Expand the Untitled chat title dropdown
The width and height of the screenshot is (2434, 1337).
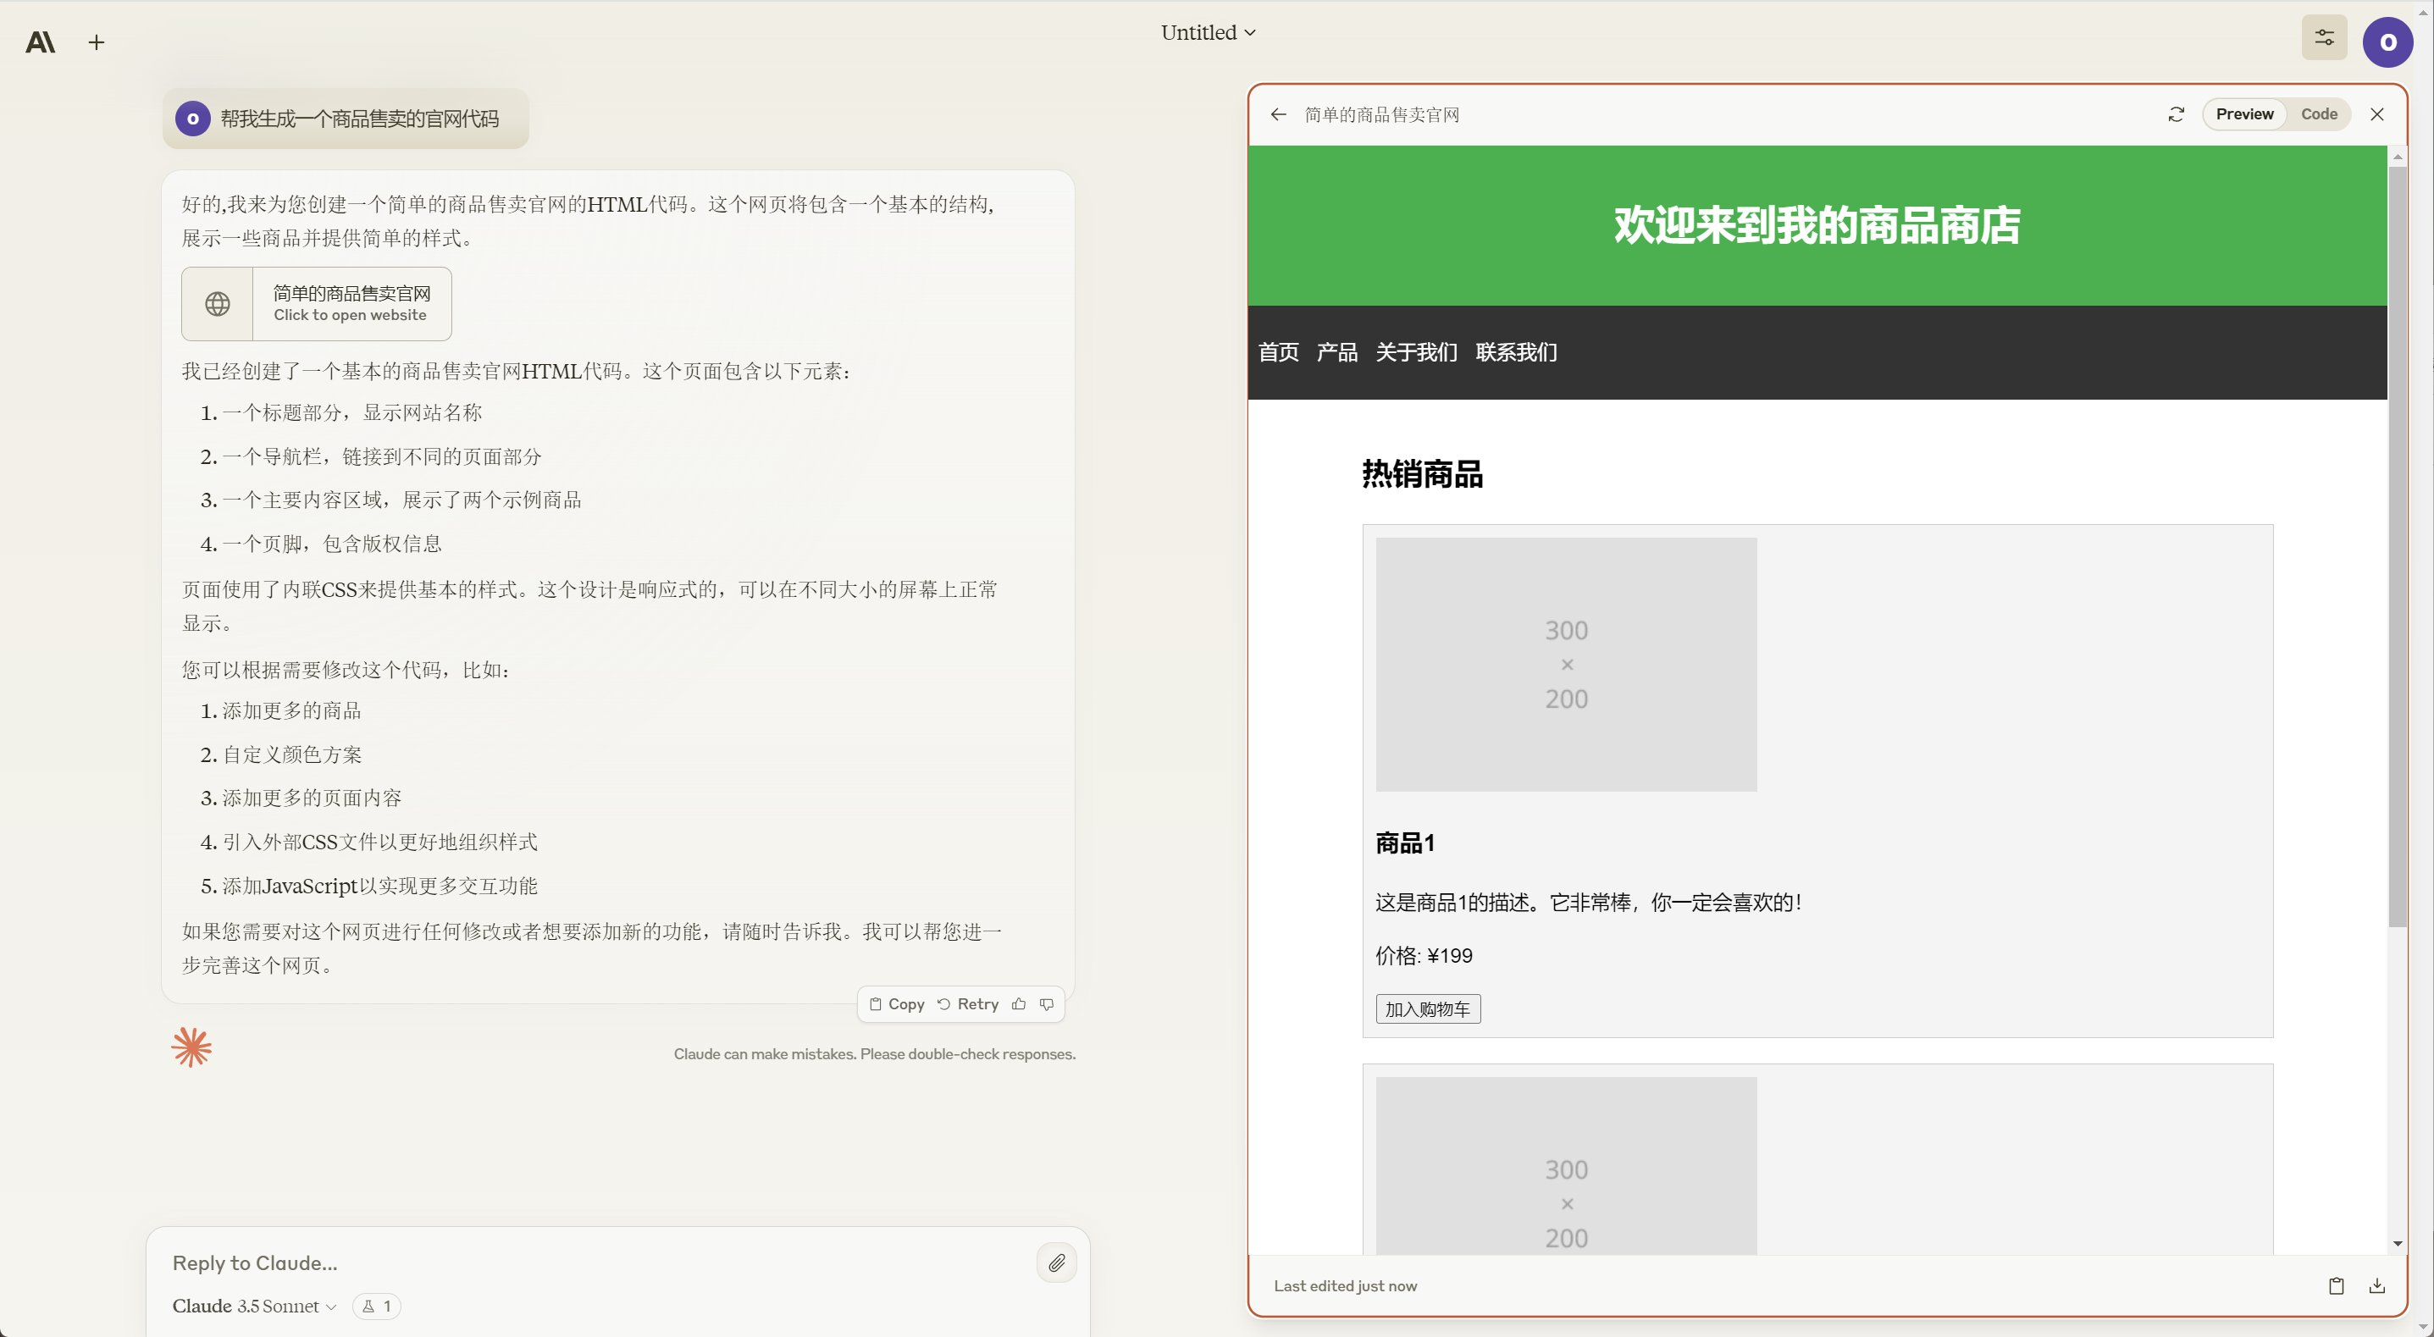[1208, 32]
